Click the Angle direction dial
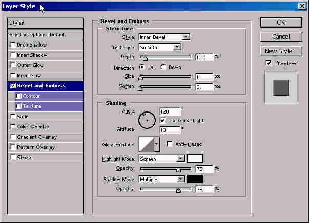Image resolution: width=309 pixels, height=223 pixels. [x=147, y=120]
